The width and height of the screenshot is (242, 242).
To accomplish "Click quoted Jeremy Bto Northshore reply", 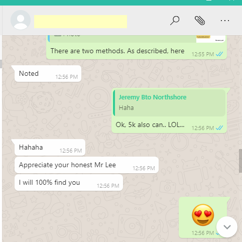I will (x=169, y=103).
